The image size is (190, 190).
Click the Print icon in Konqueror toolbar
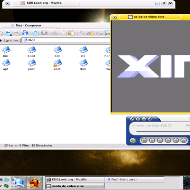pyautogui.click(x=80, y=33)
